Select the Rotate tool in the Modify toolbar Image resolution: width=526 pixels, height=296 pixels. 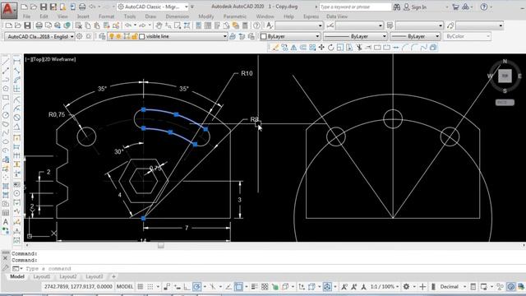point(330,48)
